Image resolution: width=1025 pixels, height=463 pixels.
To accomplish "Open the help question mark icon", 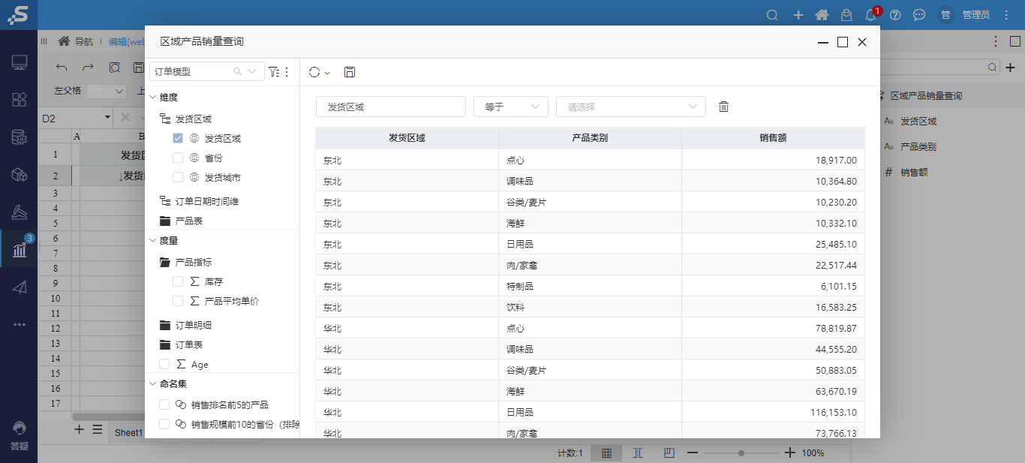I will [x=895, y=15].
